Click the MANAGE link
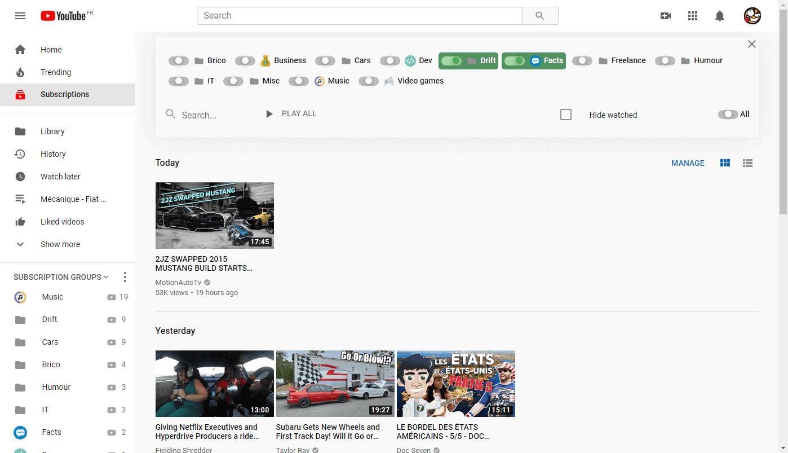 click(688, 163)
